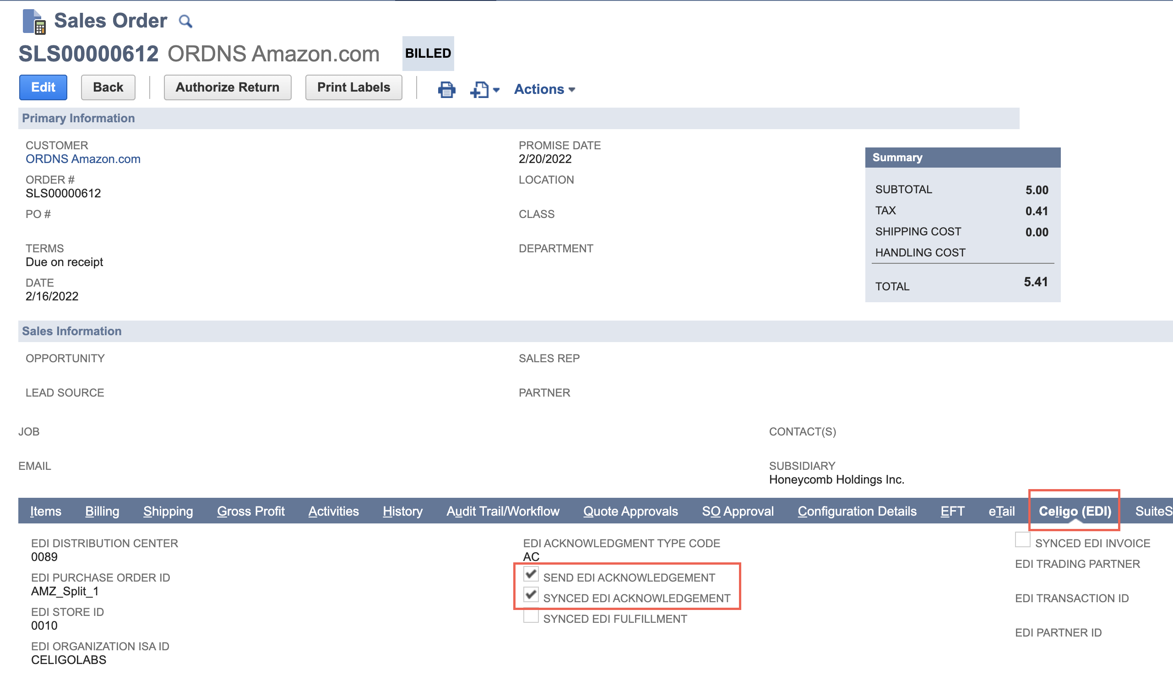Switch to the eTail tab
This screenshot has height=686, width=1173.
1001,511
